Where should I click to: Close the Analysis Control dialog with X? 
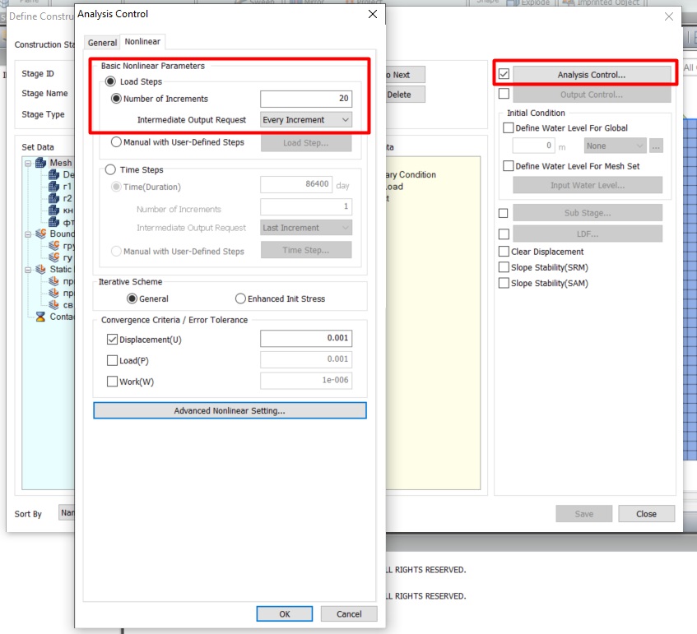[373, 14]
